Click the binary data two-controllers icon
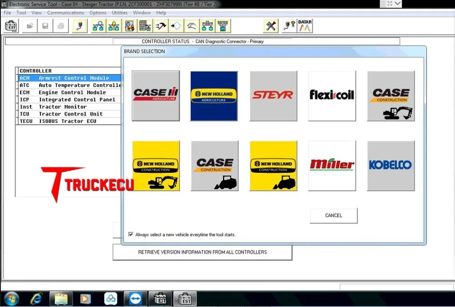This screenshot has width=455, height=307. point(207,26)
